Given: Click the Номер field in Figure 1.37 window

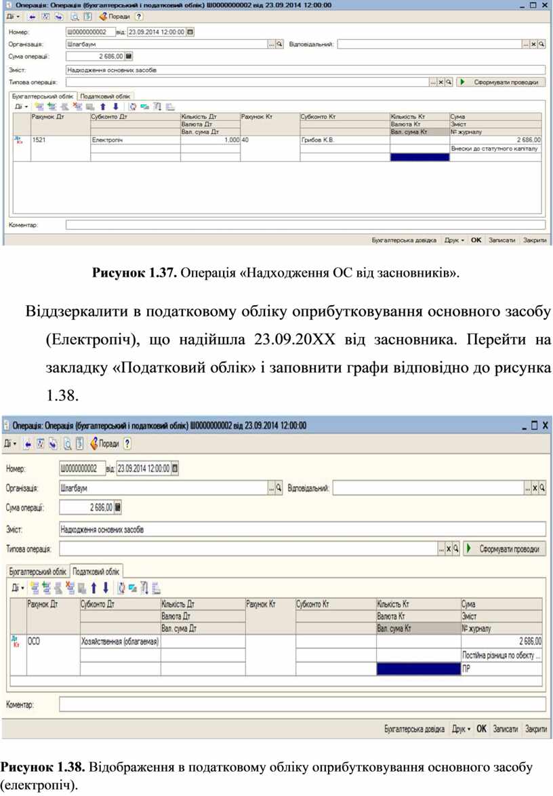Looking at the screenshot, I should 91,32.
